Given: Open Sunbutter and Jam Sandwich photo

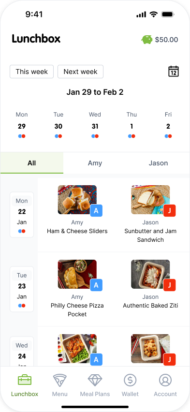Looking at the screenshot, I should click(150, 199).
